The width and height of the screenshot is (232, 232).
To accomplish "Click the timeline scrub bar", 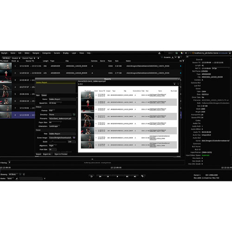I will pyautogui.click(x=116, y=170).
